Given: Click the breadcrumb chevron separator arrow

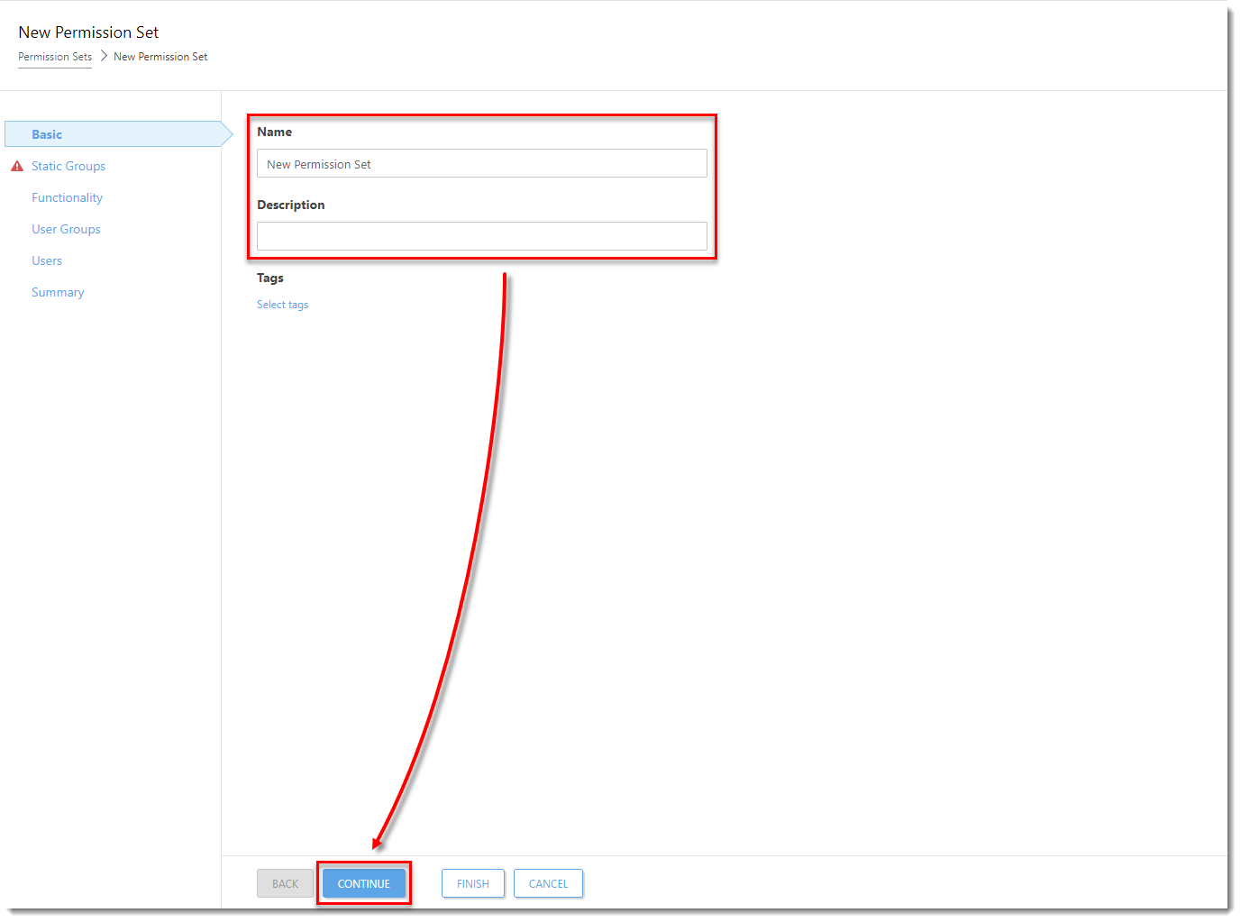Looking at the screenshot, I should click(x=104, y=56).
